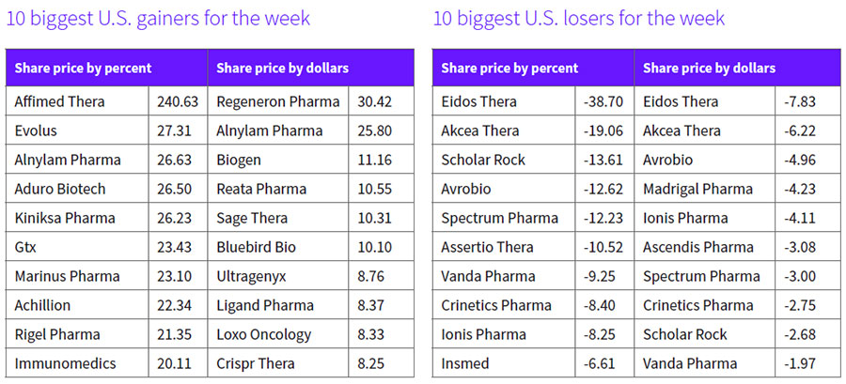Click losers 'Share price by percent' header
The image size is (846, 384).
tap(509, 69)
